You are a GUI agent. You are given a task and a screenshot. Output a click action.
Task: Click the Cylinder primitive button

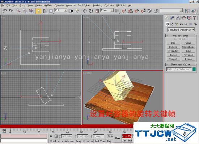[x=173, y=51]
